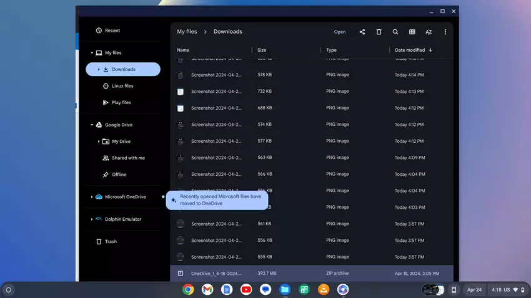Switch to thumbnail grid view
This screenshot has height=298, width=531.
click(412, 32)
